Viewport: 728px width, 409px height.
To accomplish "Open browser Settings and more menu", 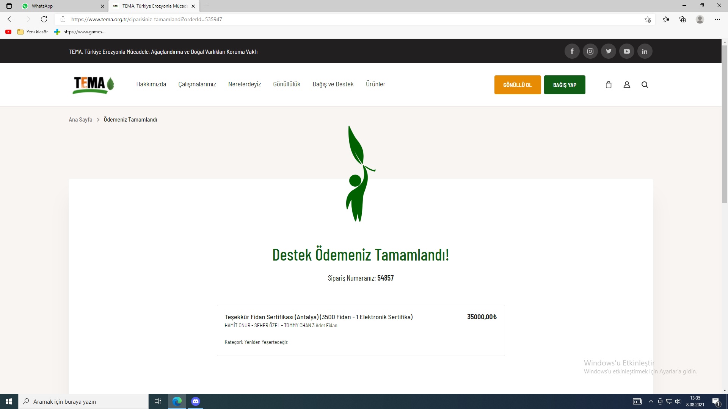I will coord(717,19).
